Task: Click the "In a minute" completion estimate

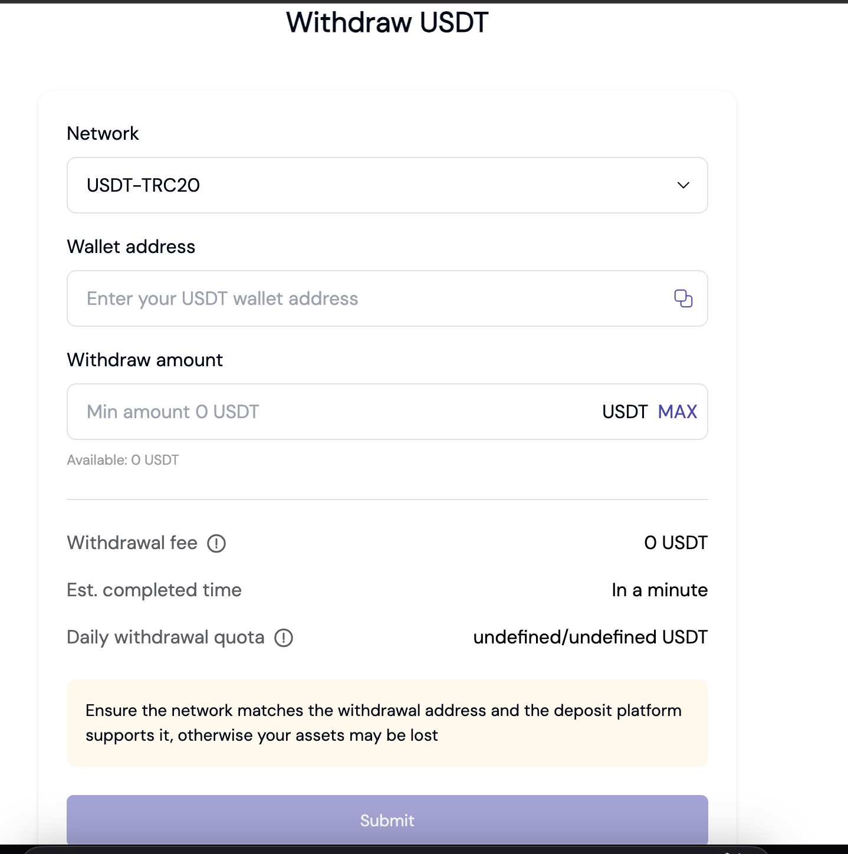Action: pos(659,590)
